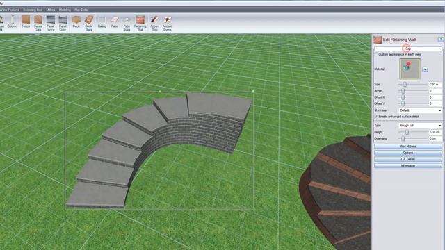The width and height of the screenshot is (445, 250).
Task: Open the Shininess dropdown
Action: 420,110
